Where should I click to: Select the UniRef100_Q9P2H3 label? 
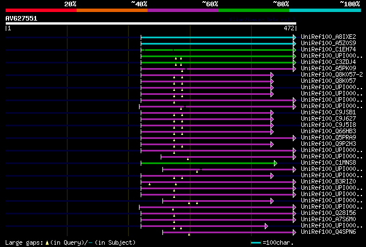click(x=328, y=144)
